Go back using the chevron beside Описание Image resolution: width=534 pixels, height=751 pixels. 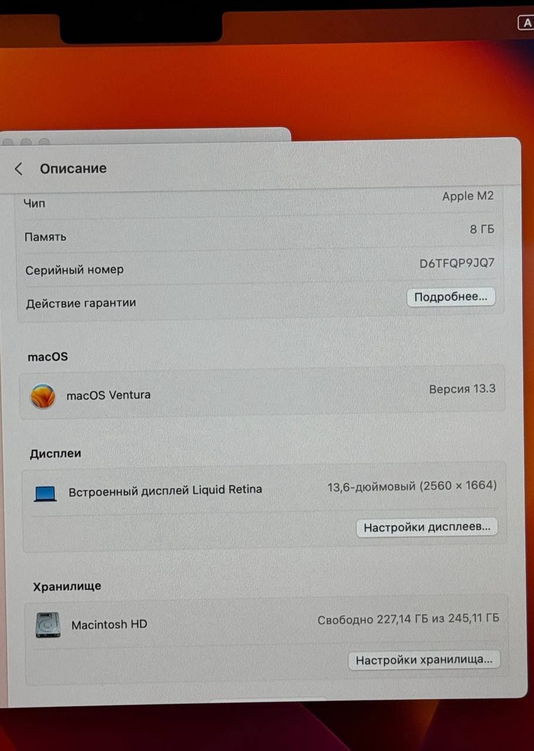(x=19, y=169)
